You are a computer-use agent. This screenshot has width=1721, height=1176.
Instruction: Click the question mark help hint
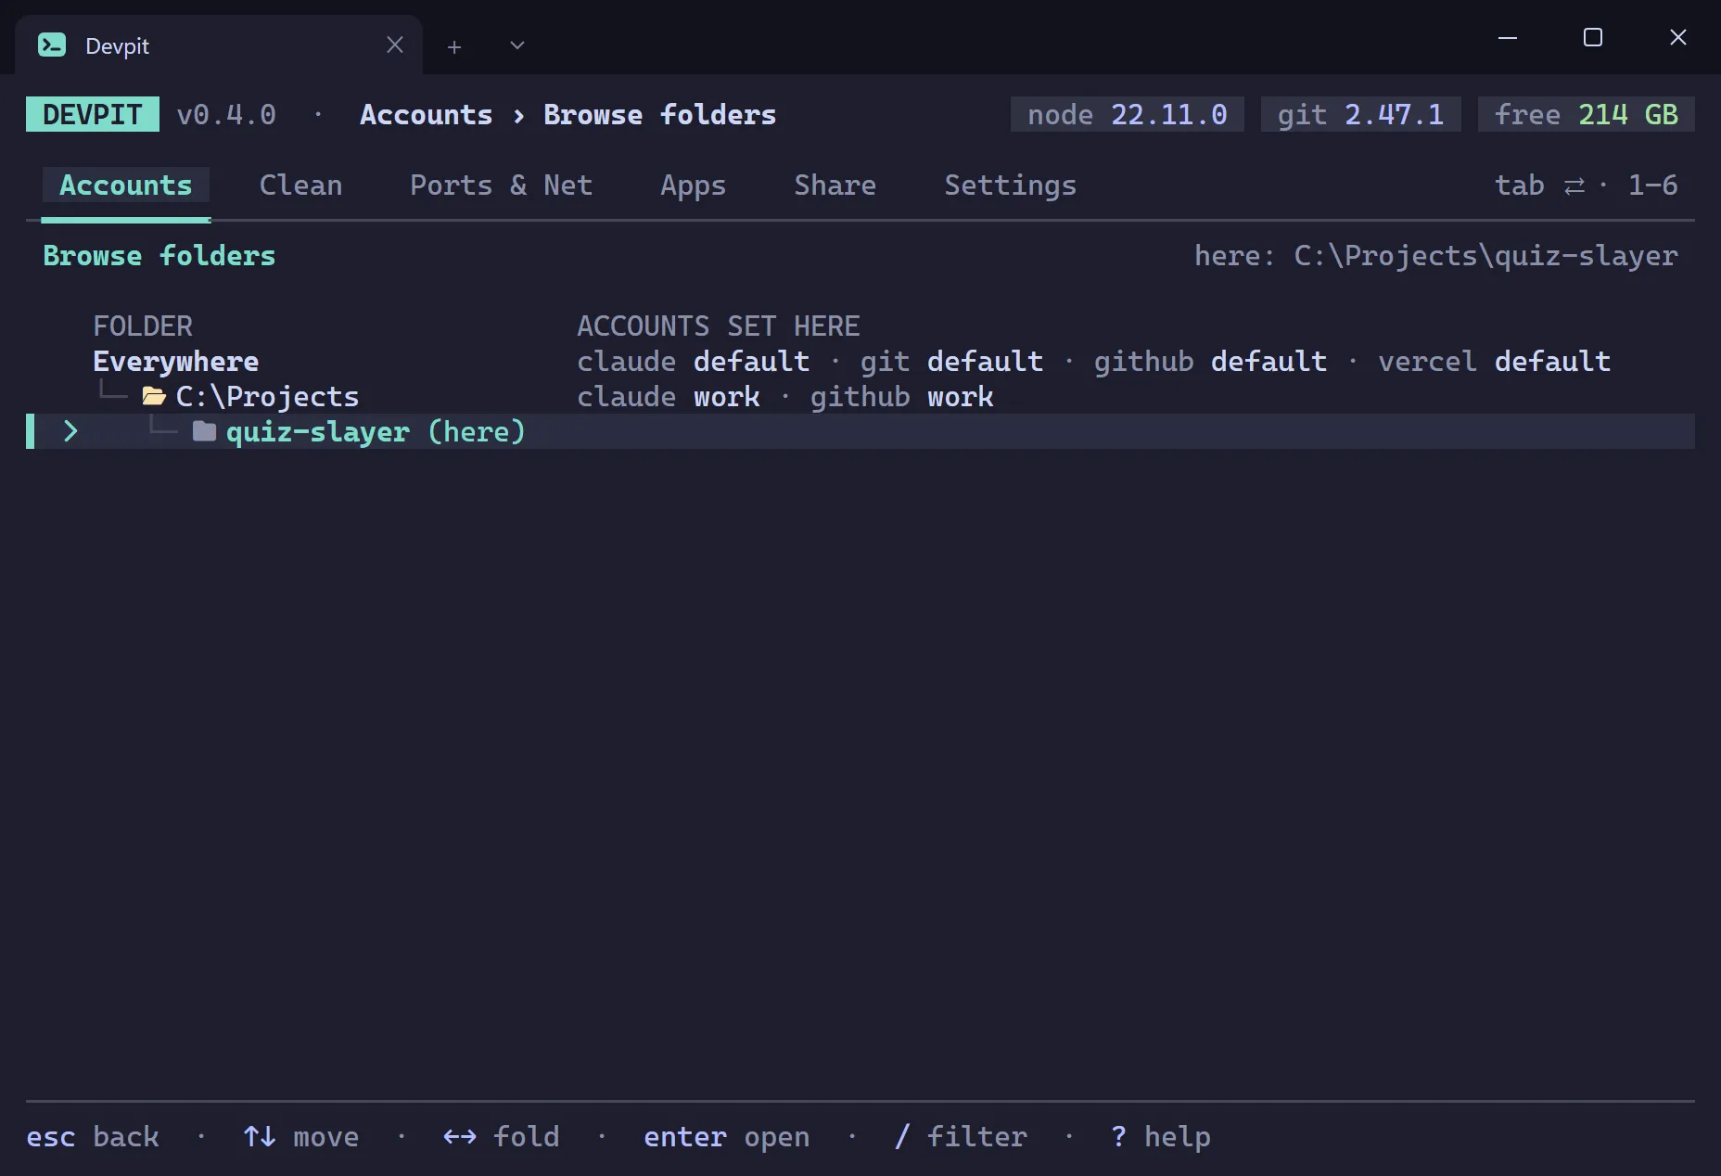(1160, 1136)
